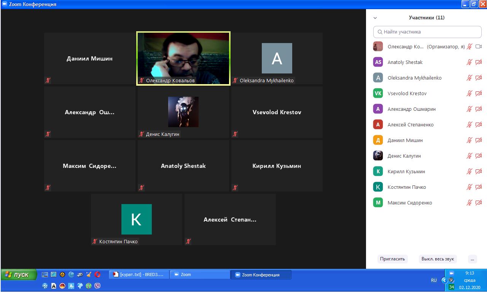The image size is (487, 292).
Task: Select Олександр Ковальов's video thumbnail
Action: coord(183,58)
